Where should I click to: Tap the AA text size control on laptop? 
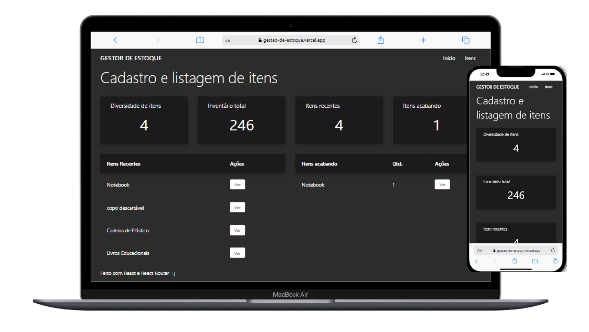click(x=228, y=41)
